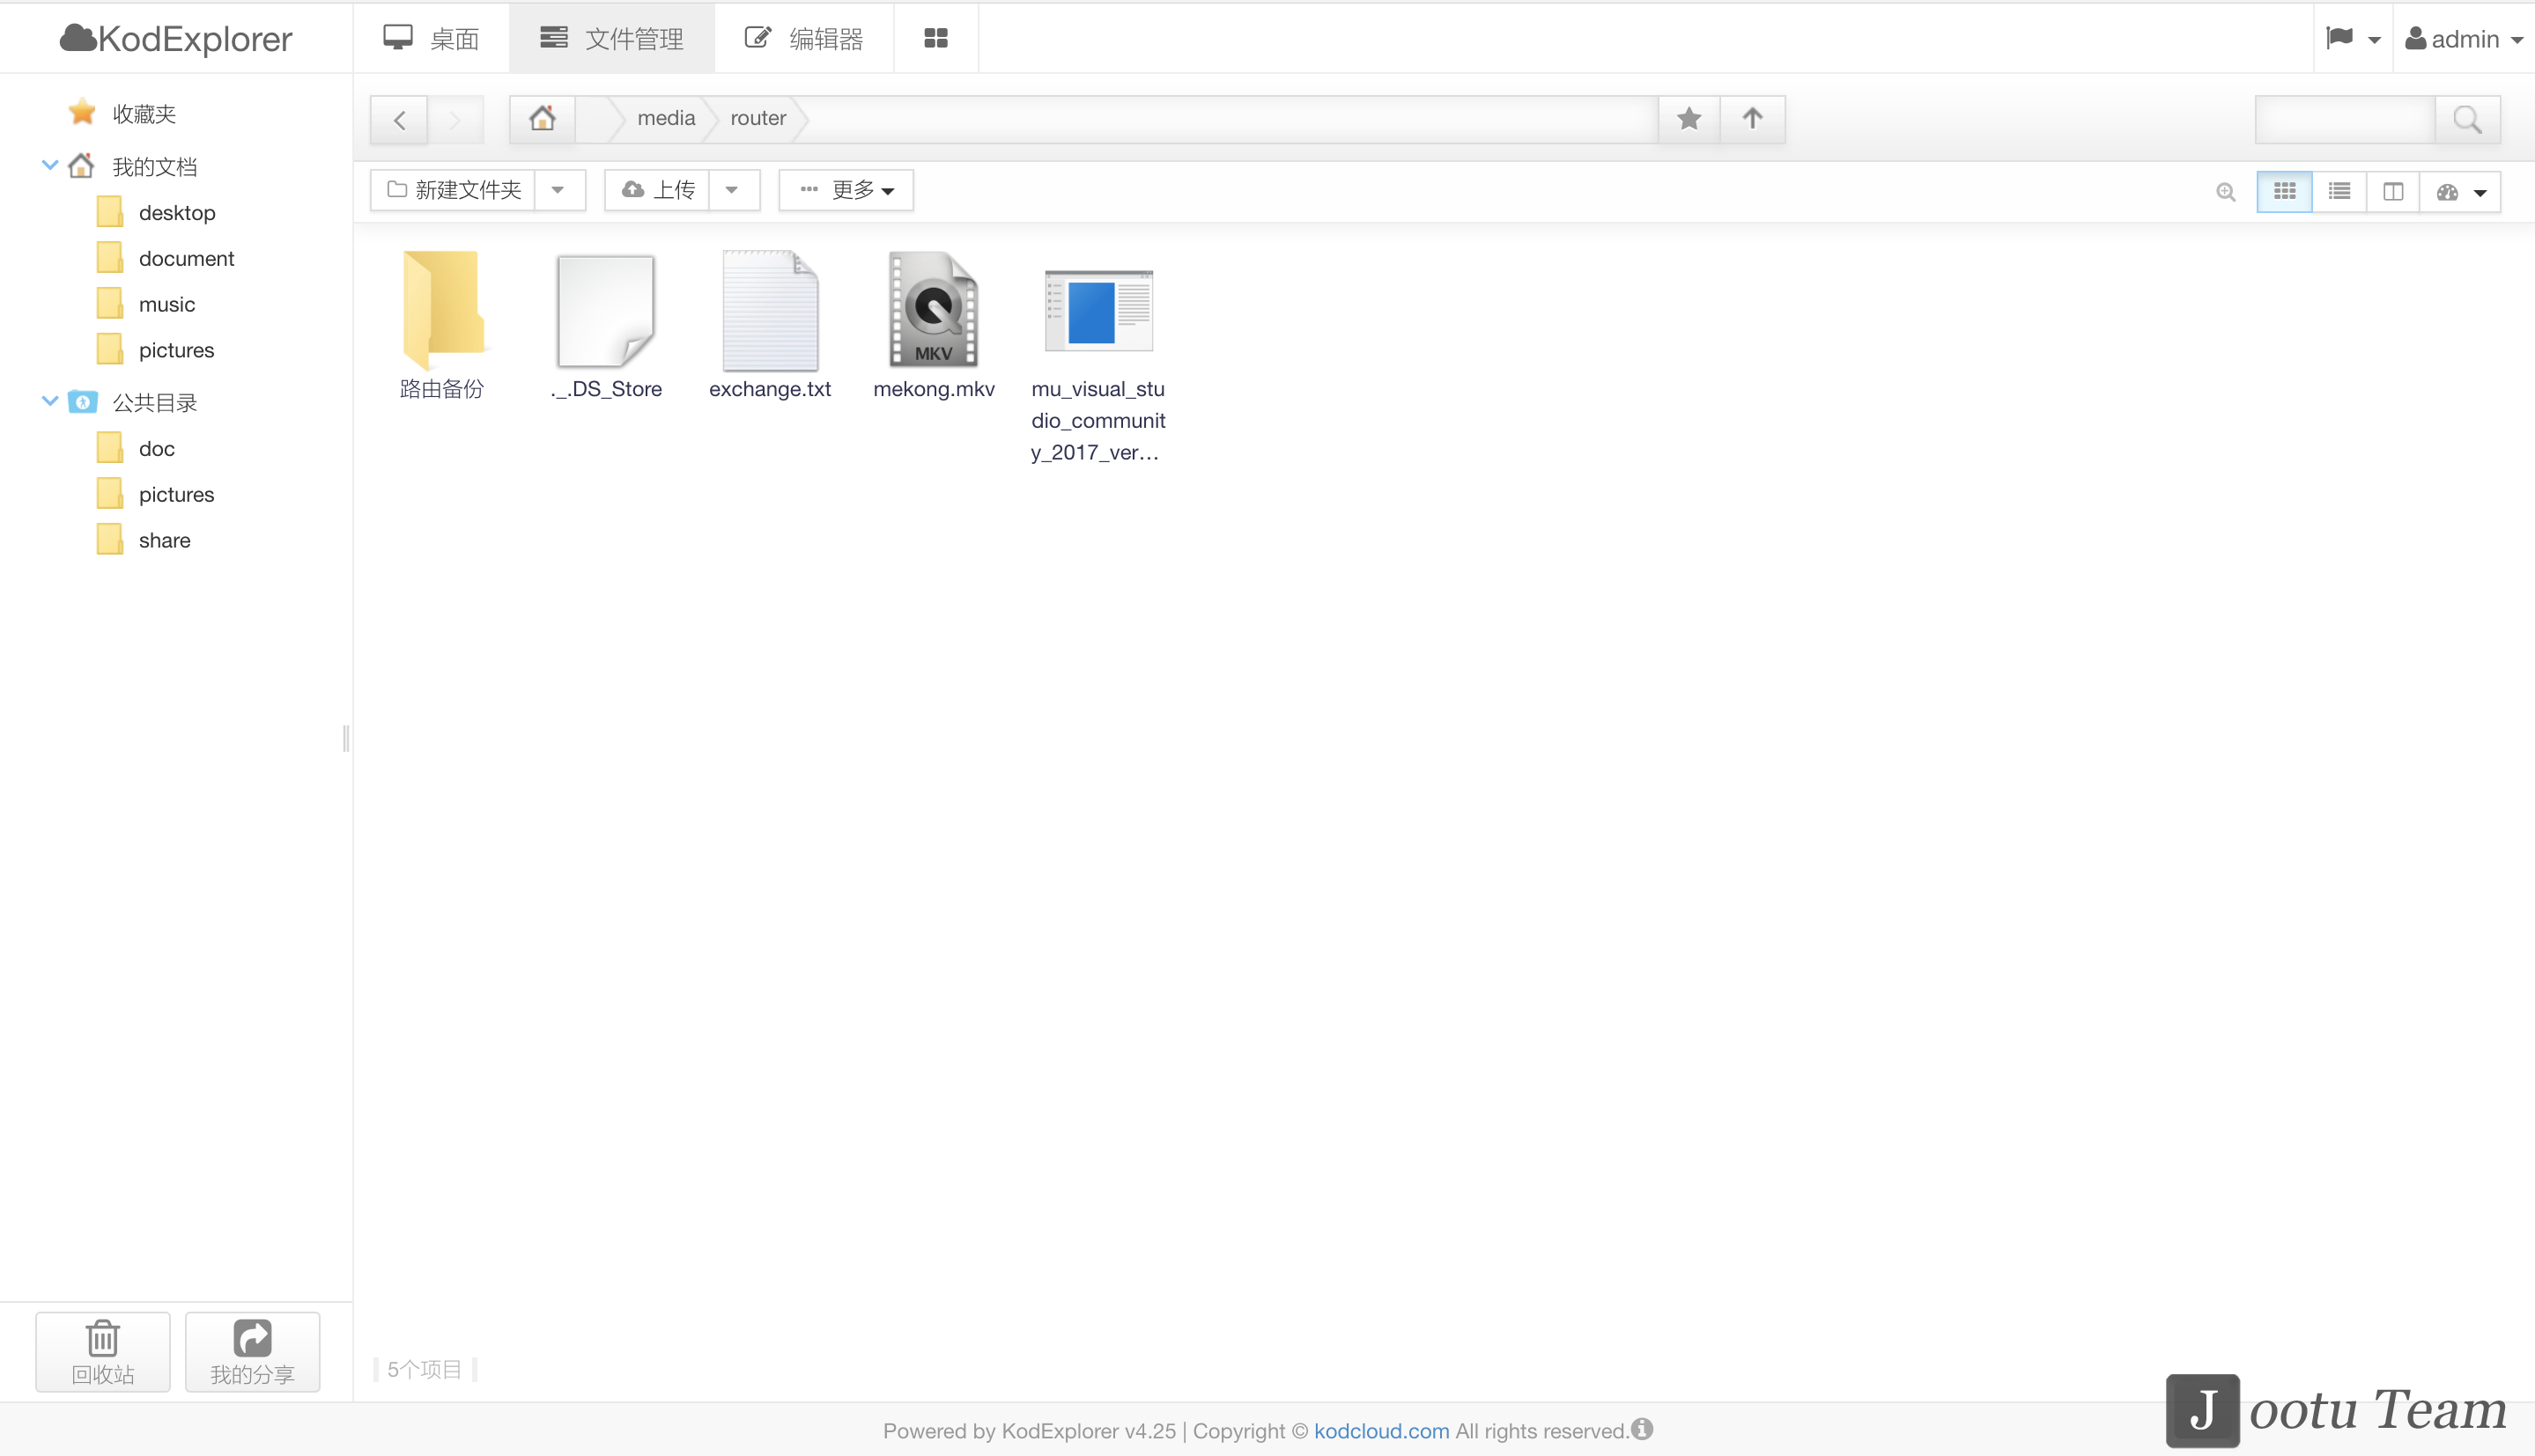Click the icon size zoom control
This screenshot has height=1456, width=2535.
(x=2225, y=191)
